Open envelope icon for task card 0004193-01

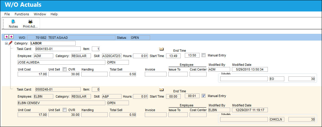tap(161, 49)
